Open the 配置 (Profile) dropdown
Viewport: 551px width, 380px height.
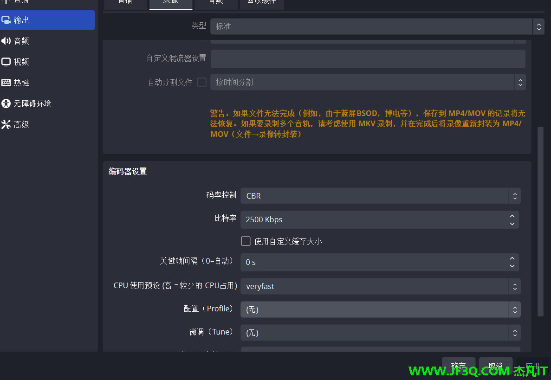pos(380,309)
